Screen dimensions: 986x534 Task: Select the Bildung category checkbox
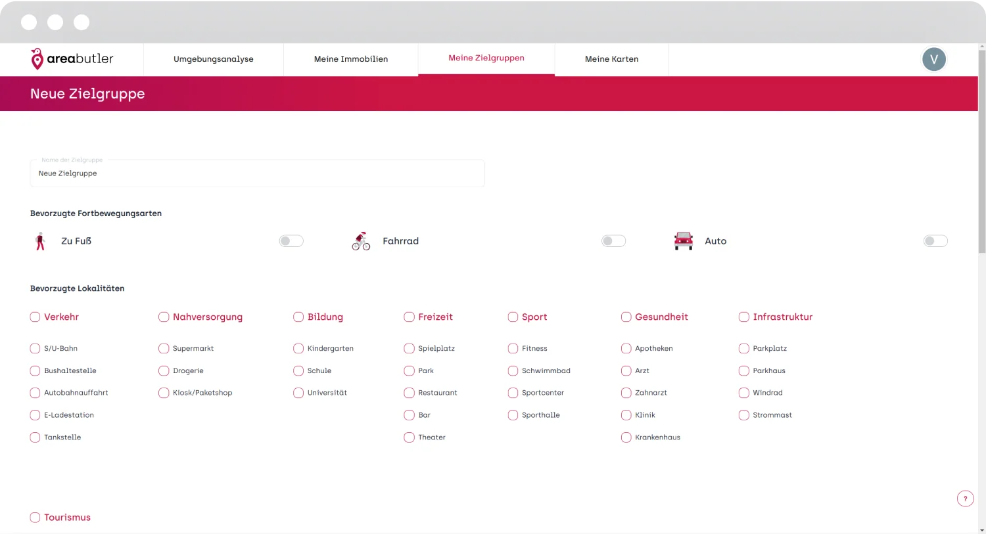pos(298,317)
